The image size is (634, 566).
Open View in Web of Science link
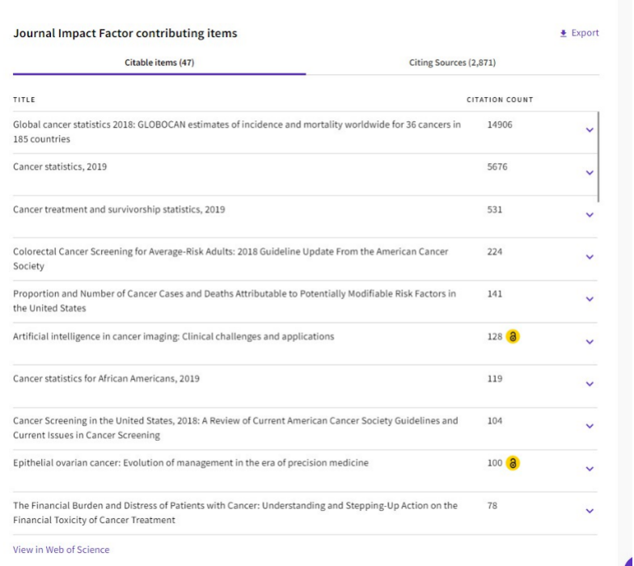tap(61, 550)
